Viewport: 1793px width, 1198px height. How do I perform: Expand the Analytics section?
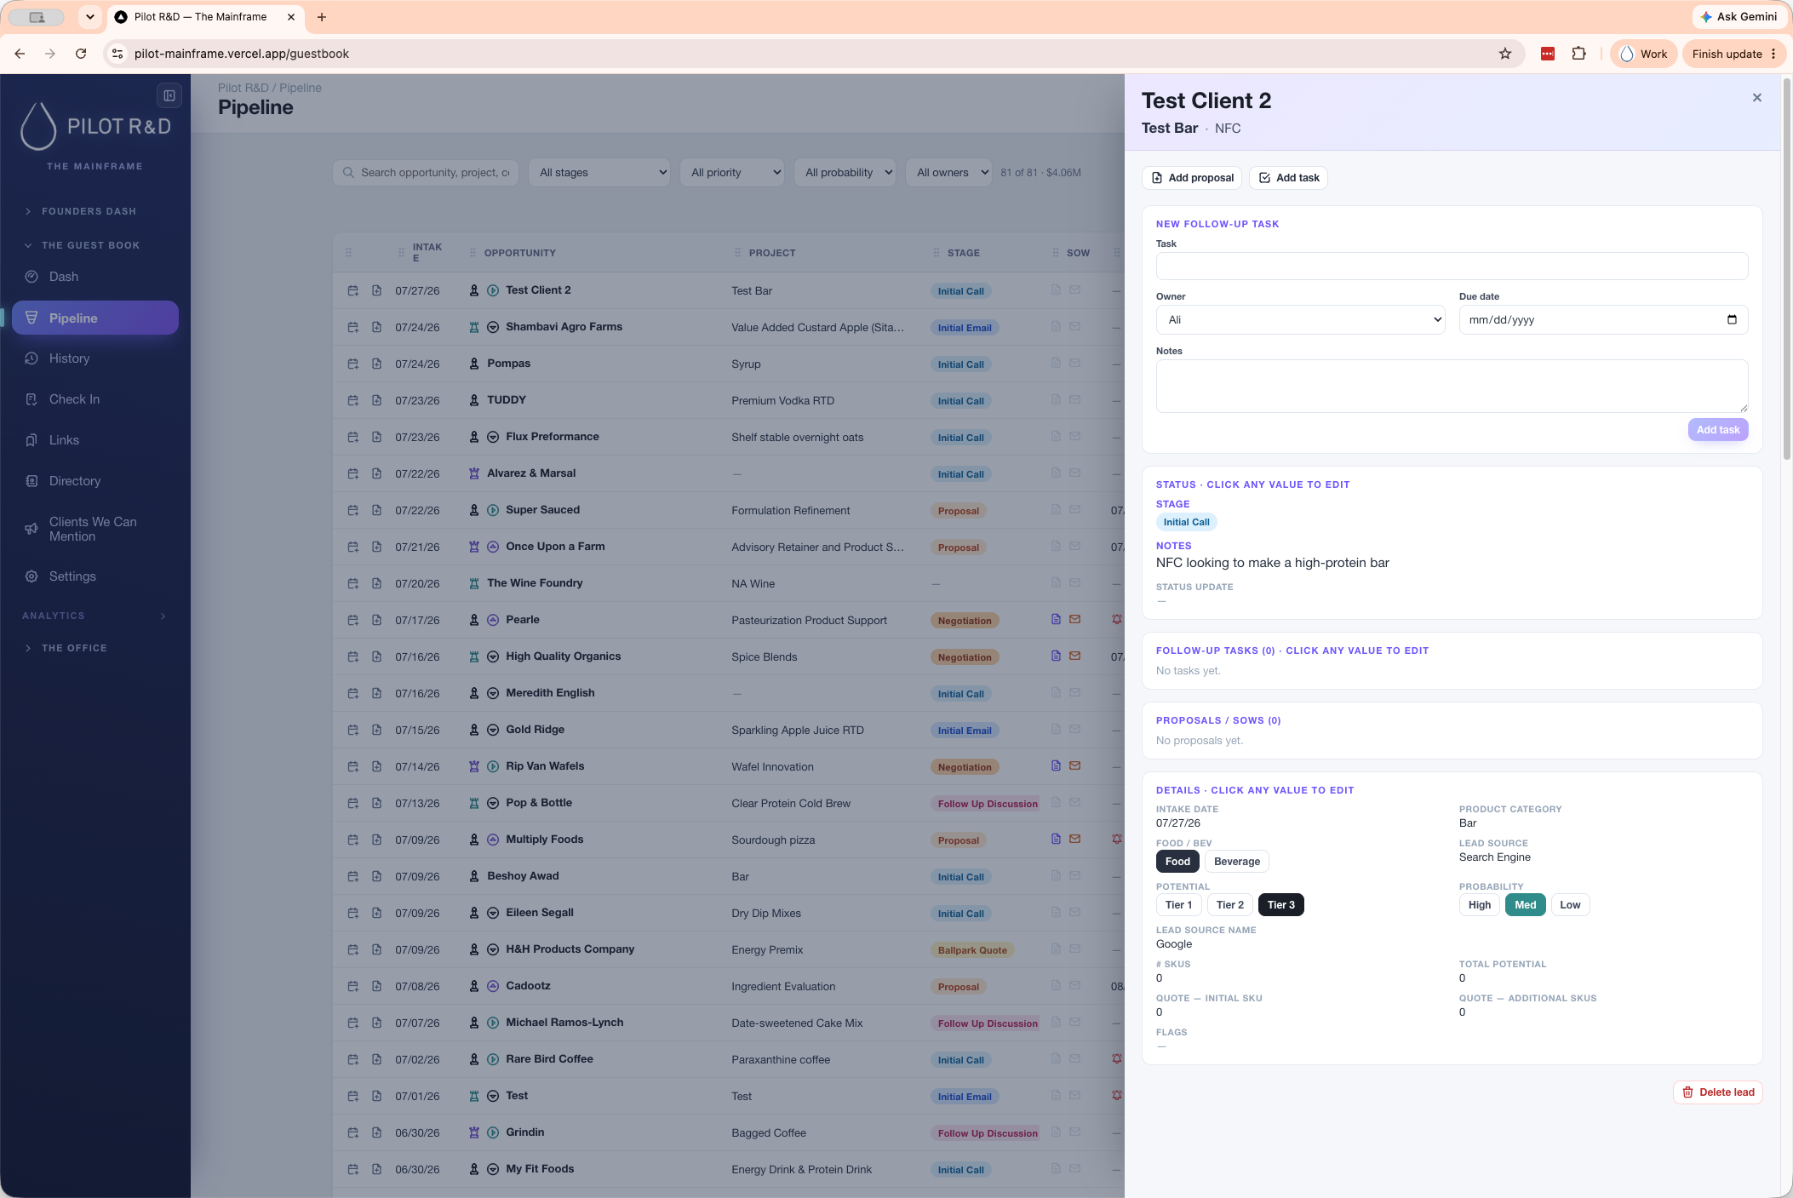pos(95,616)
